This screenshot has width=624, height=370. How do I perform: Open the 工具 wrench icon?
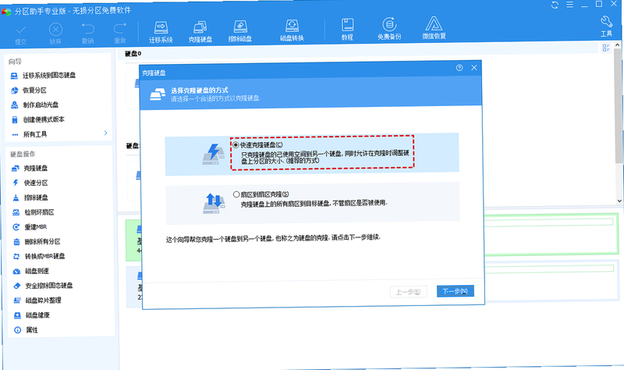(607, 27)
